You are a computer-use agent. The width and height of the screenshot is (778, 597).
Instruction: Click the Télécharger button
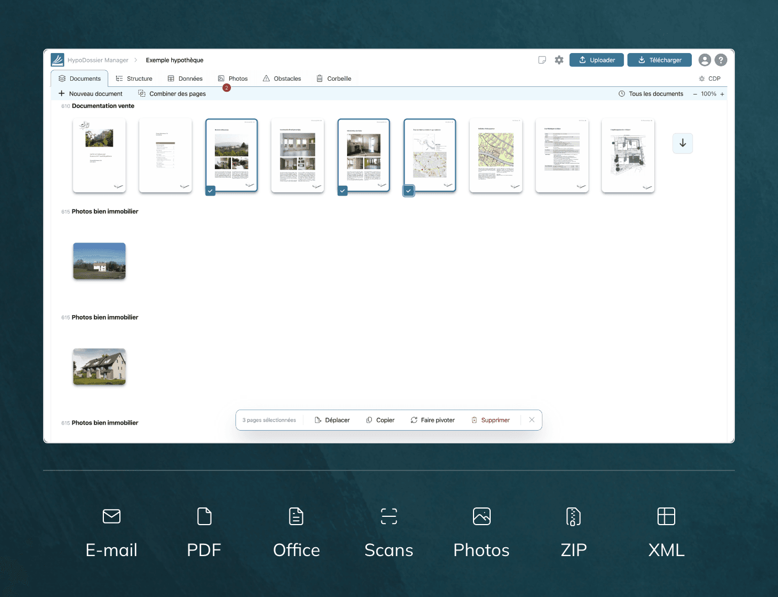coord(660,60)
